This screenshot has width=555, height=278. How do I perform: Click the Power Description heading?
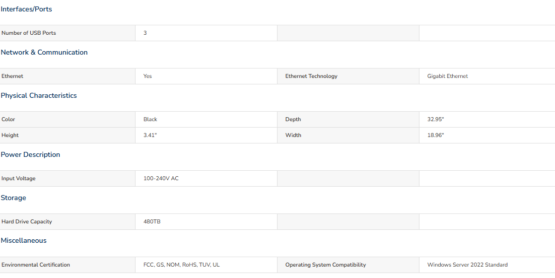point(30,155)
